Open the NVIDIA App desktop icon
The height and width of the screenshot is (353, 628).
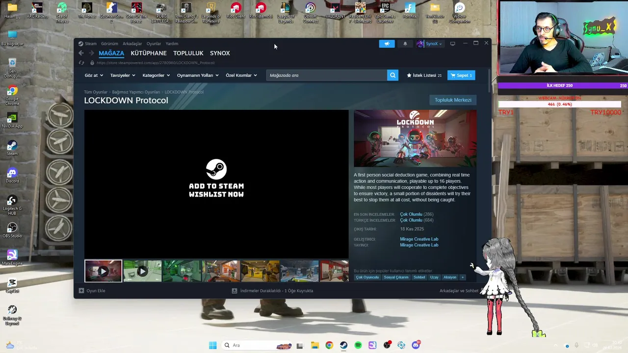[12, 121]
